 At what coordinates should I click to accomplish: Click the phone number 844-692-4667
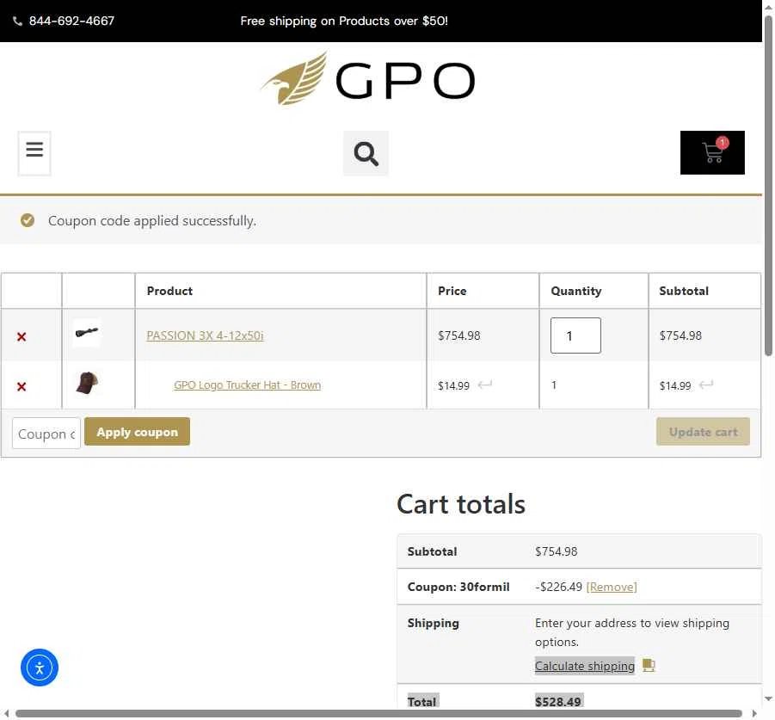coord(71,21)
